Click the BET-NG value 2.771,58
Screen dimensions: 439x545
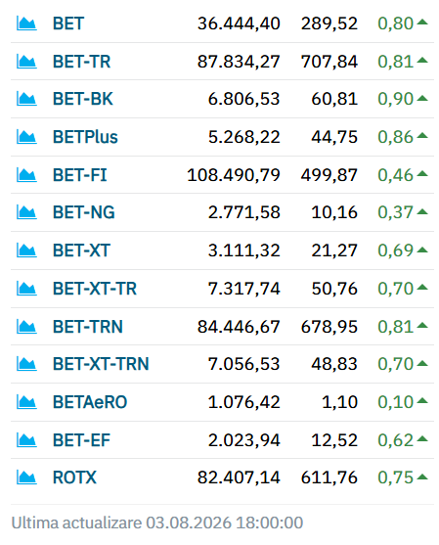243,212
